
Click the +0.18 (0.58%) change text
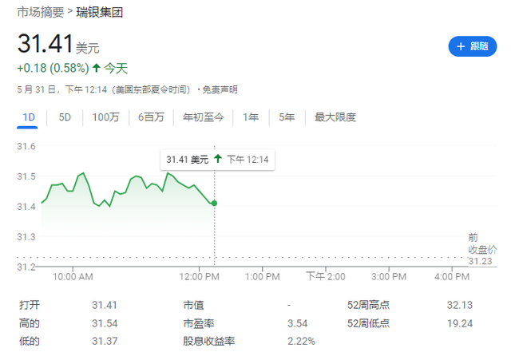(x=53, y=68)
